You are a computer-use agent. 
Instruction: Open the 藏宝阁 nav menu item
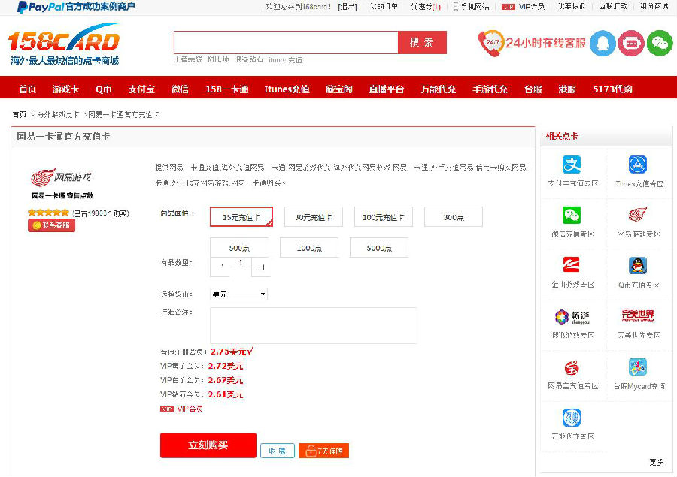[339, 89]
